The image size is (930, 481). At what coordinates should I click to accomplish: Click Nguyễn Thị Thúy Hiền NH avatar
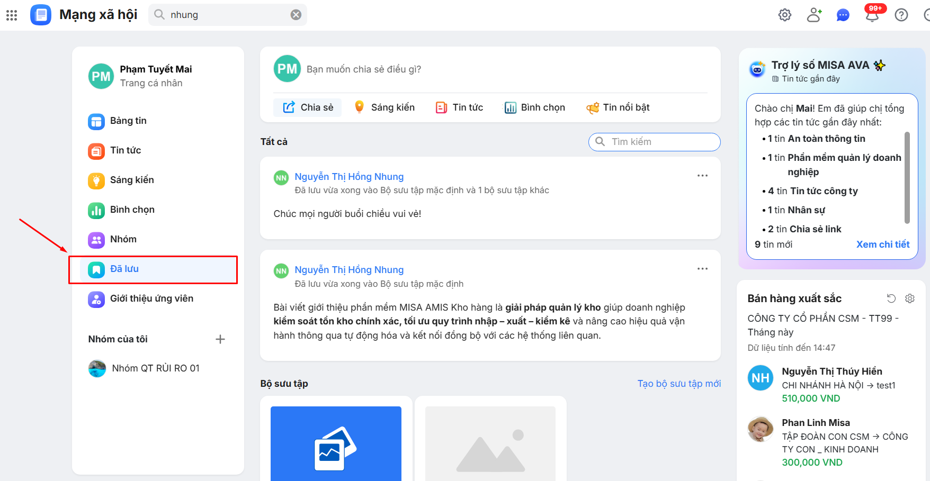[x=761, y=378]
